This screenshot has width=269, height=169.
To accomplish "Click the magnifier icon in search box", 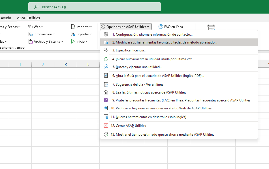I will [x=36, y=7].
